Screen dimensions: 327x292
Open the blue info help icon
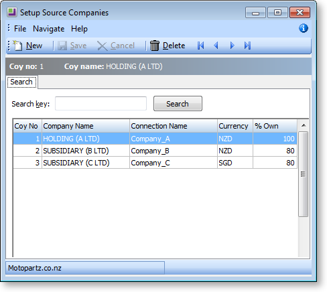tap(304, 28)
